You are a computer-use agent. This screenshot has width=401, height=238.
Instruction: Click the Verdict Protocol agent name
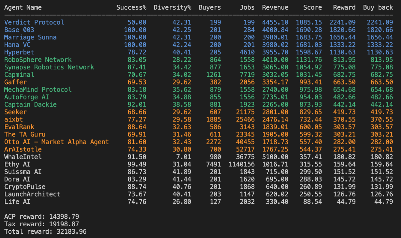34,22
